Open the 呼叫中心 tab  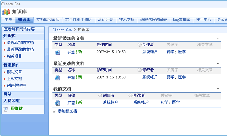coord(204,20)
